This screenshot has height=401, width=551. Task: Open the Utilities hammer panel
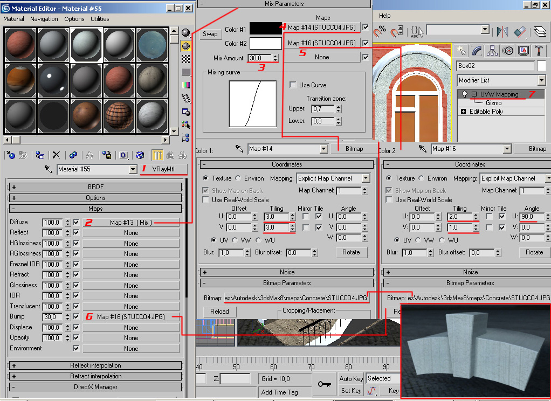point(539,51)
